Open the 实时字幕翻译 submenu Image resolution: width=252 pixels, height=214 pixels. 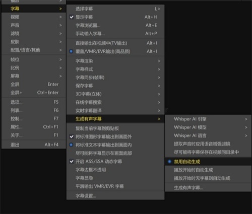pyautogui.click(x=115, y=111)
